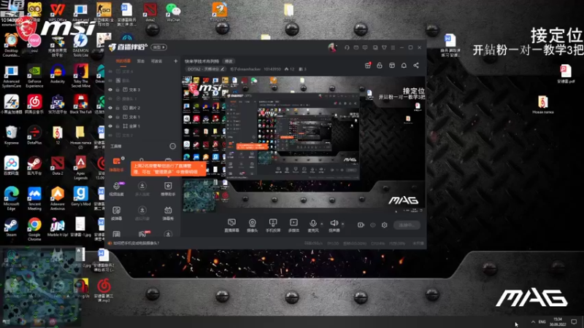The image size is (584, 328).
Task: Edit the DOTA2 category pencil icon
Action: pos(223,69)
